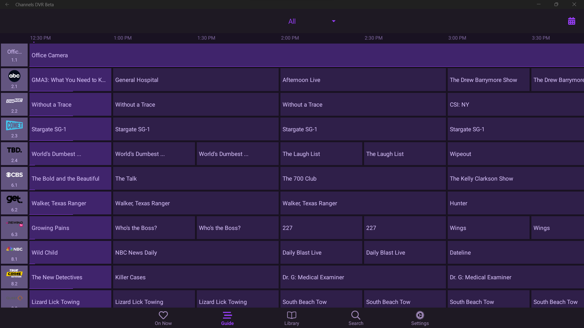Open the Search tab
Image resolution: width=584 pixels, height=328 pixels.
coord(356,318)
